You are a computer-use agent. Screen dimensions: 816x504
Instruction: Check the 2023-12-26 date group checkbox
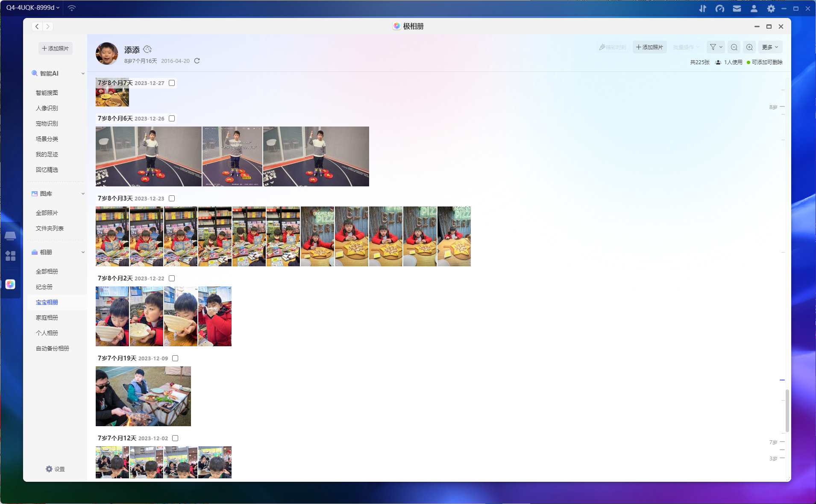point(172,118)
